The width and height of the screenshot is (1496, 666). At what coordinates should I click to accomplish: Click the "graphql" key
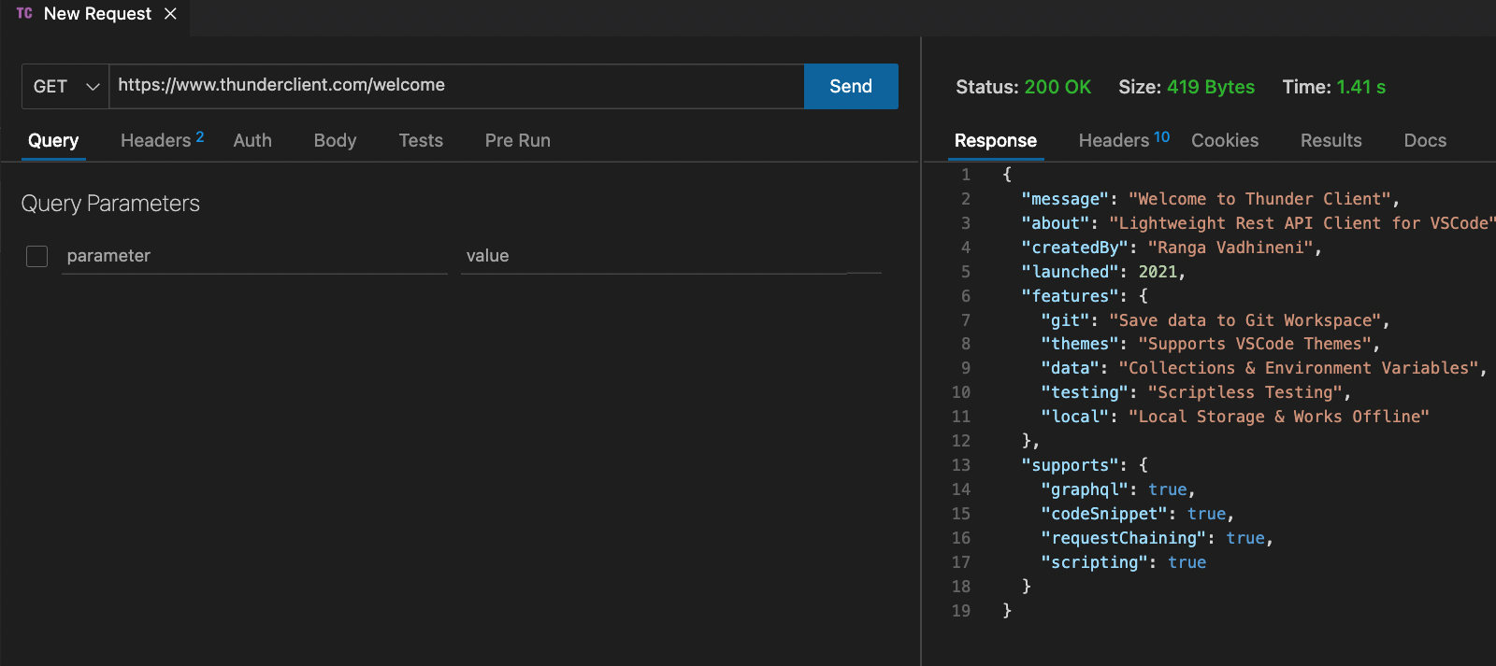1085,489
